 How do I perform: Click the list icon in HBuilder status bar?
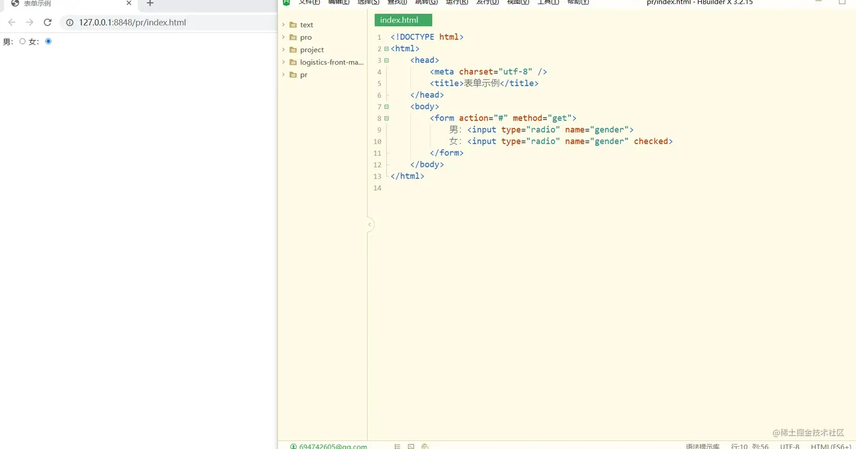click(x=397, y=446)
